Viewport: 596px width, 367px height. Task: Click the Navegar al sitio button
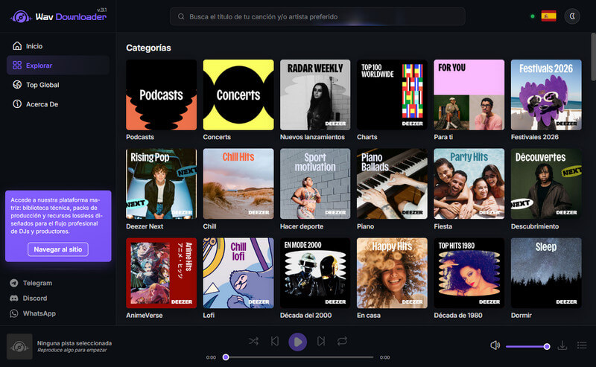[58, 249]
